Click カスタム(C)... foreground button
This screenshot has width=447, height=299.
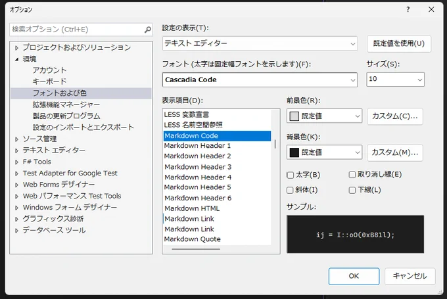coord(395,116)
